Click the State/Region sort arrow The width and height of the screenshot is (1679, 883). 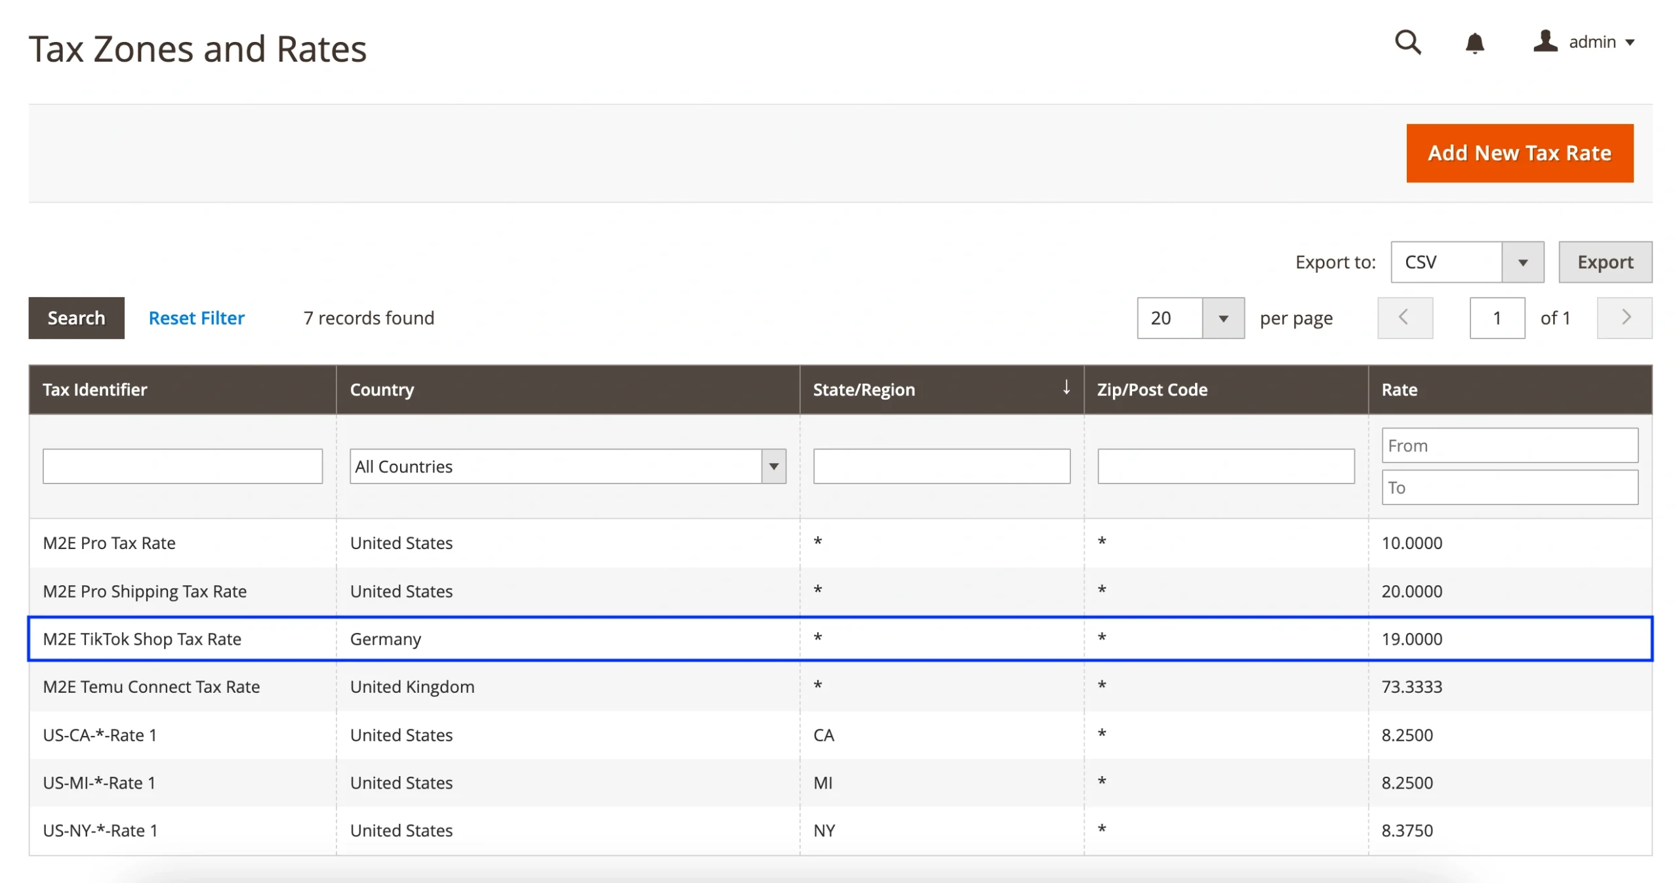(x=1066, y=388)
